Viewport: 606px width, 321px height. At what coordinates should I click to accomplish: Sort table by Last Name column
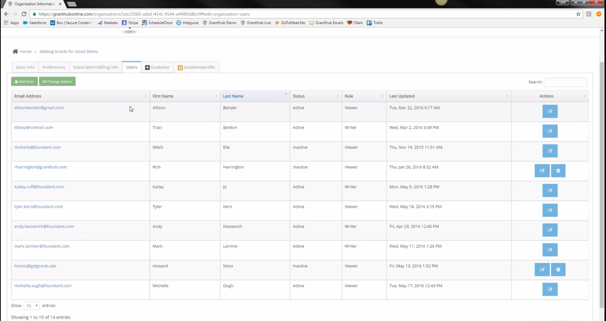(255, 96)
